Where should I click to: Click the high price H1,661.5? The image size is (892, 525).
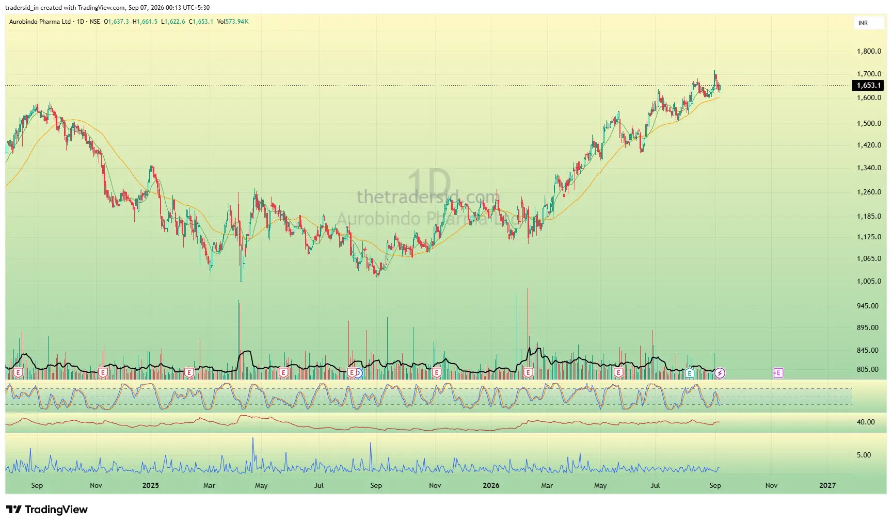(145, 22)
